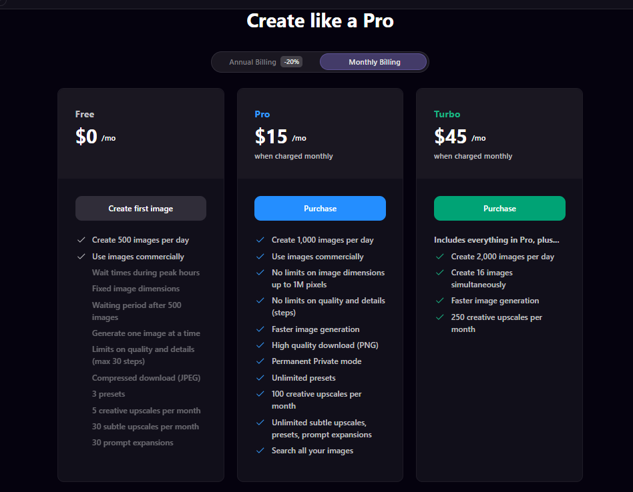Click the checkmark beside "Search all your images"
This screenshot has width=633, height=492.
pyautogui.click(x=260, y=450)
